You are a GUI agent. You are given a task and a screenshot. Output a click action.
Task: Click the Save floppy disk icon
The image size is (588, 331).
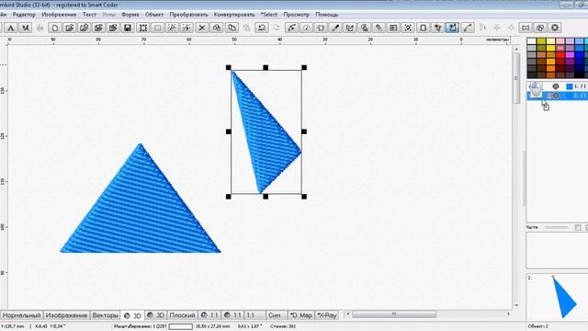click(128, 28)
